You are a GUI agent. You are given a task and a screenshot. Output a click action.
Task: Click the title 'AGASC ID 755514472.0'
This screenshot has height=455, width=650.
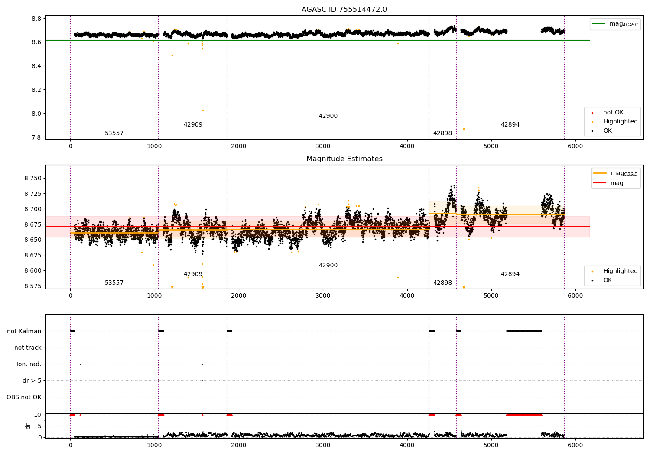[344, 10]
